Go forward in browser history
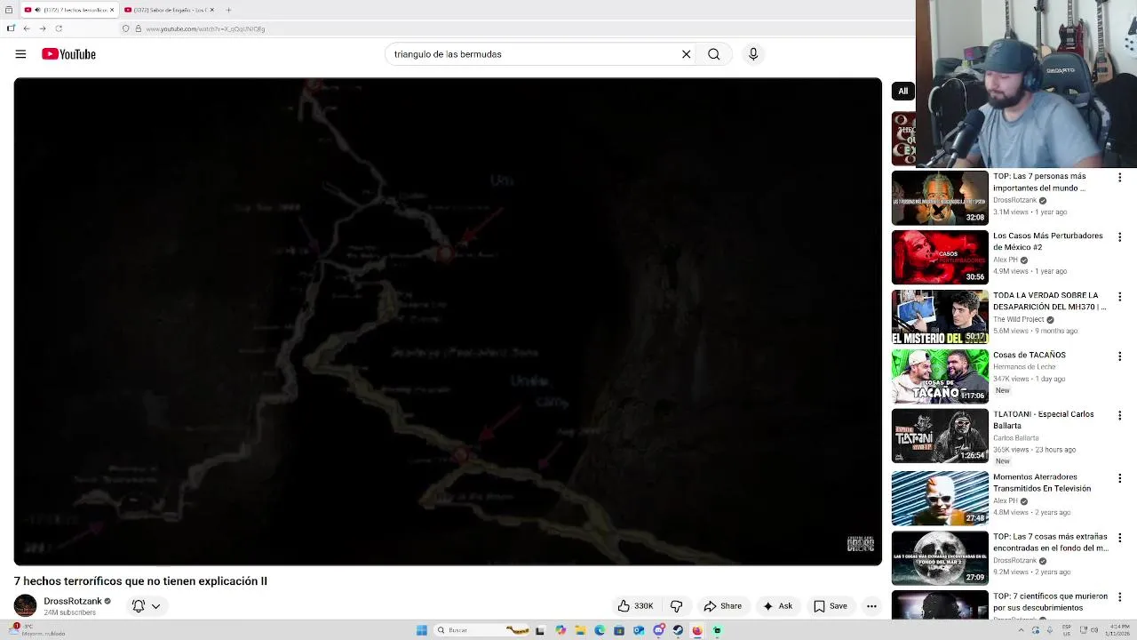This screenshot has width=1137, height=640. pyautogui.click(x=43, y=28)
